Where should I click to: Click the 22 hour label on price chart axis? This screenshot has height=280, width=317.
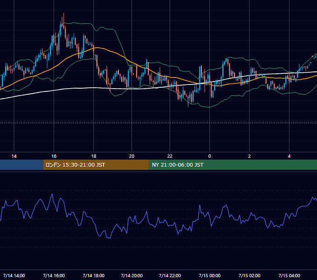(x=170, y=156)
